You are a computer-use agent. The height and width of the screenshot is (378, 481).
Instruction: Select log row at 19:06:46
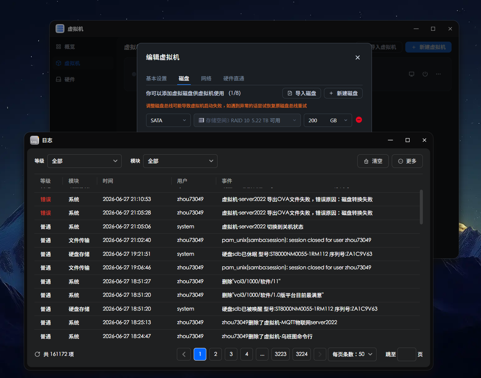[227, 268]
